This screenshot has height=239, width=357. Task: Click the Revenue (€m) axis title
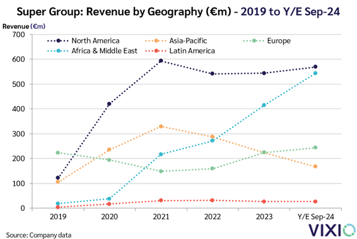coord(24,26)
